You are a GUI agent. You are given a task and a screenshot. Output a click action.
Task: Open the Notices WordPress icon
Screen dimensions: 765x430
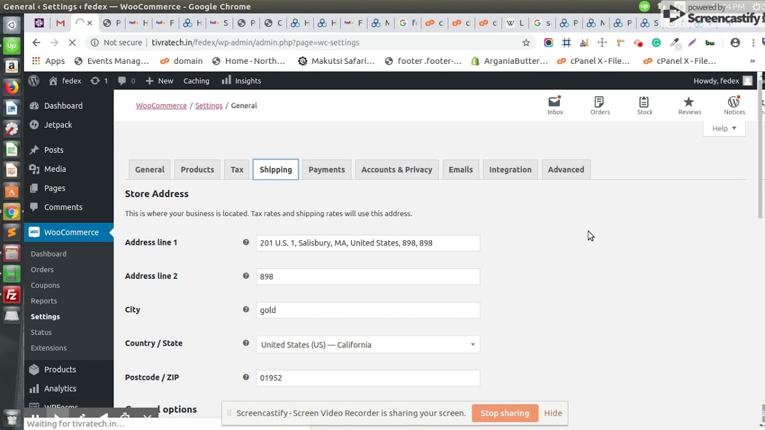point(734,105)
